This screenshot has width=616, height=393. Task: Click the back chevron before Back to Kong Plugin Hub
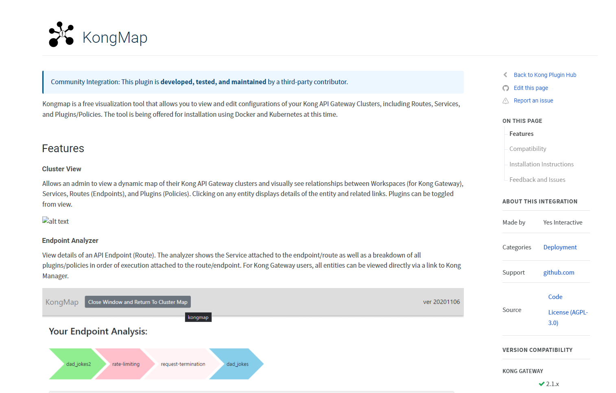pyautogui.click(x=505, y=74)
